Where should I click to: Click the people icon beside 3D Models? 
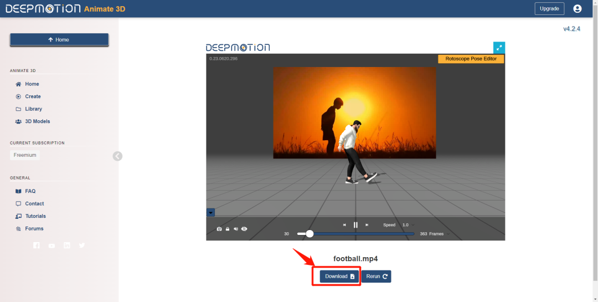point(18,121)
